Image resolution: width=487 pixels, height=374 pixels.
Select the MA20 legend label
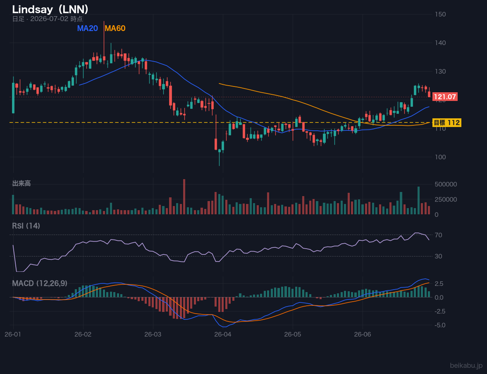click(x=88, y=28)
